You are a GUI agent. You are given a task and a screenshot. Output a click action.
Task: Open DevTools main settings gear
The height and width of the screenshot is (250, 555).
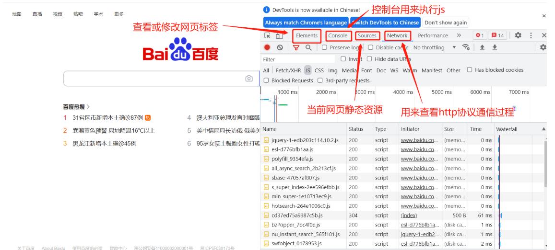[x=518, y=35]
